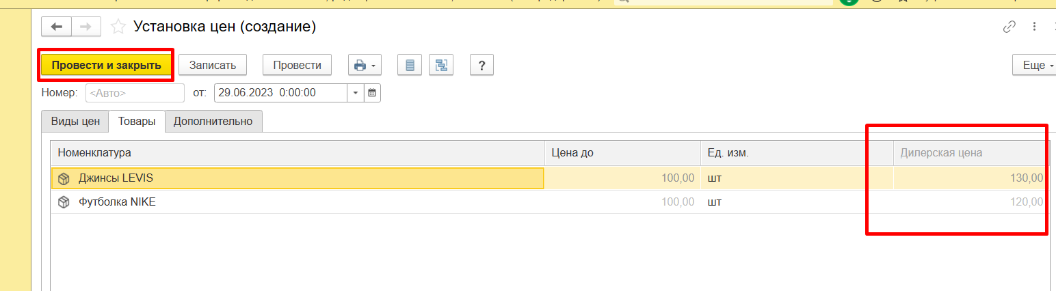Copy link to this document icon
Image resolution: width=1056 pixels, height=291 pixels.
pos(1009,27)
